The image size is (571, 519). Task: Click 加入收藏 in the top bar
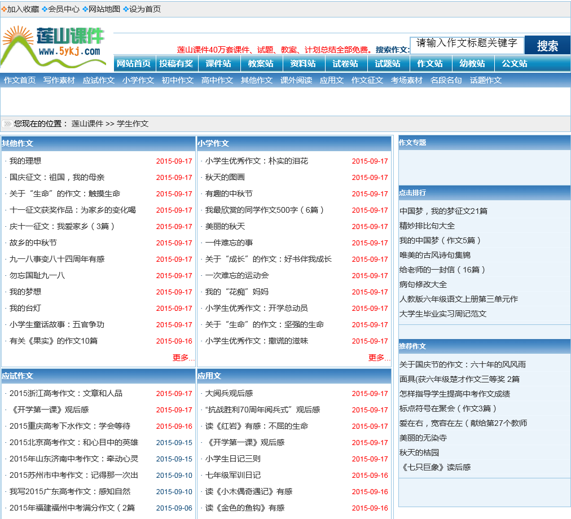tap(23, 9)
